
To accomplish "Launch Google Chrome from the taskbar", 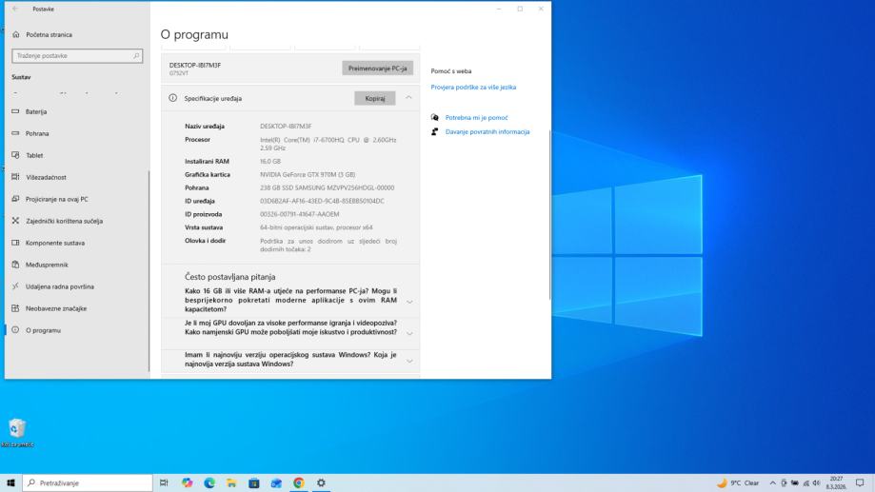I will [299, 482].
